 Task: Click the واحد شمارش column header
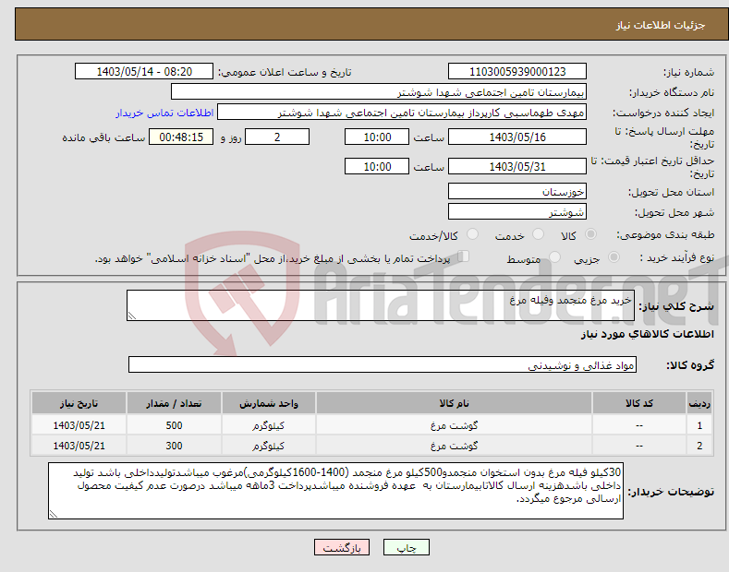pyautogui.click(x=269, y=403)
